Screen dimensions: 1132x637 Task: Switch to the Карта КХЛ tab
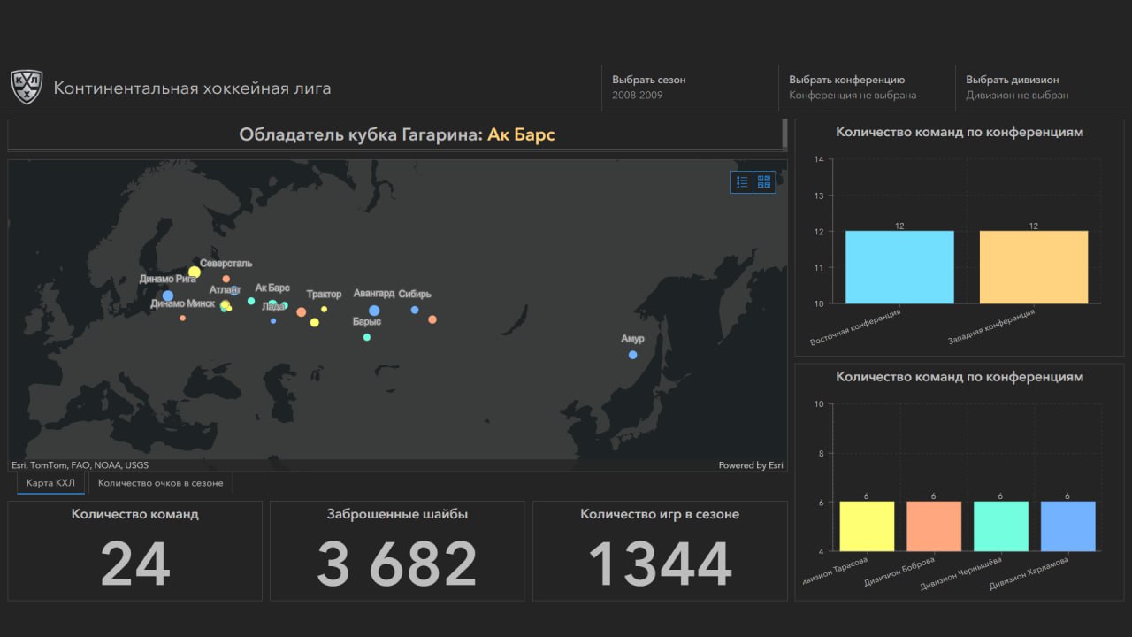[x=51, y=483]
